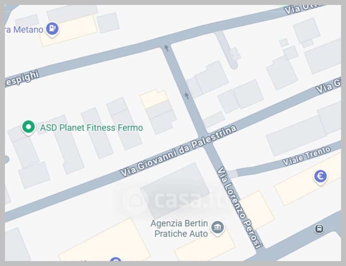This screenshot has height=266, width=346.
Task: Click the gas station pin near Metano
Action: click(x=52, y=29)
